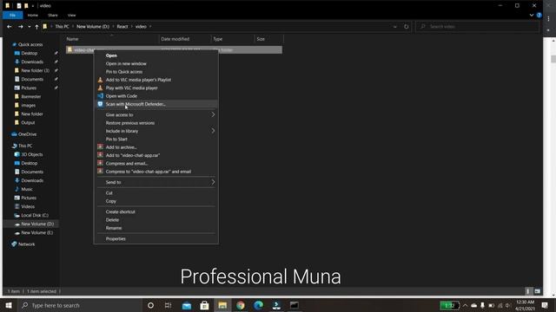This screenshot has width=556, height=312.
Task: Click the Forward navigation arrow
Action: click(21, 27)
